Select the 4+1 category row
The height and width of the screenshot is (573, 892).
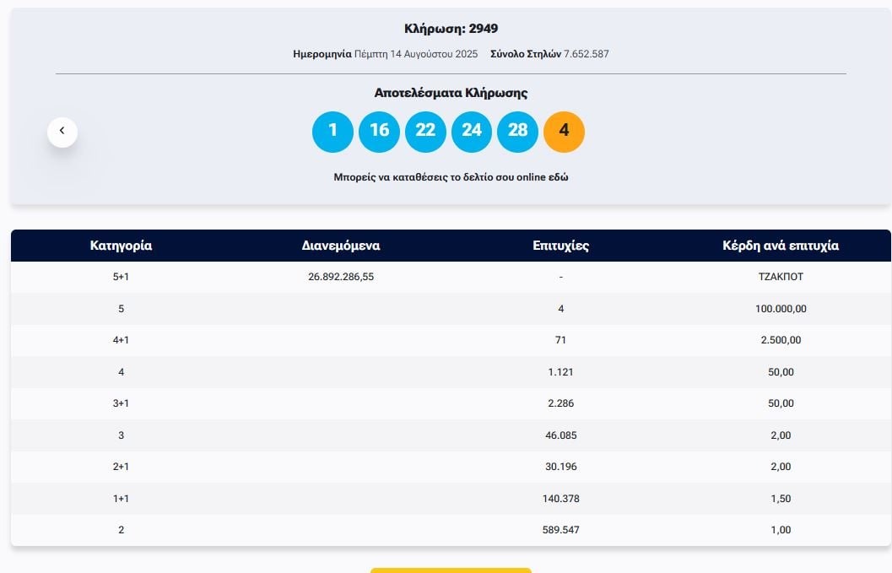(121, 340)
